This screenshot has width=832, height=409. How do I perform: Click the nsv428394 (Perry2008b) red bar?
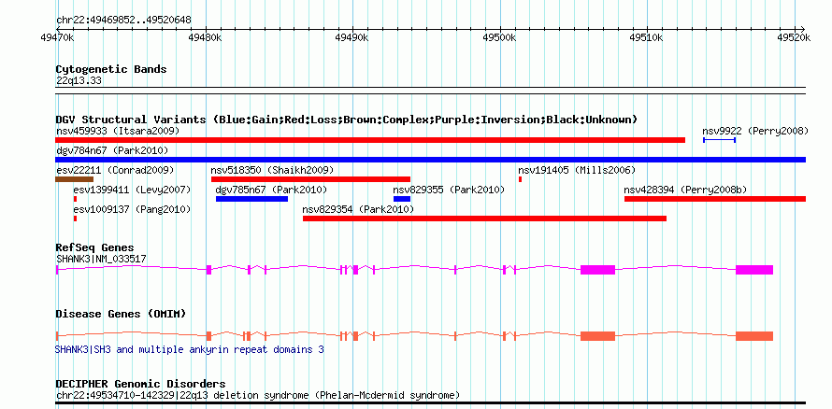(715, 199)
